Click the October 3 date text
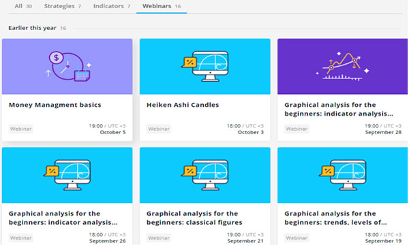Screen dimensions: 409x252 point(251,132)
